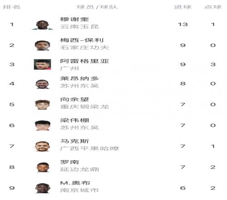Click 阿雷格里亚 player photo
Viewport: 227px width, 200px height.
(x=42, y=65)
